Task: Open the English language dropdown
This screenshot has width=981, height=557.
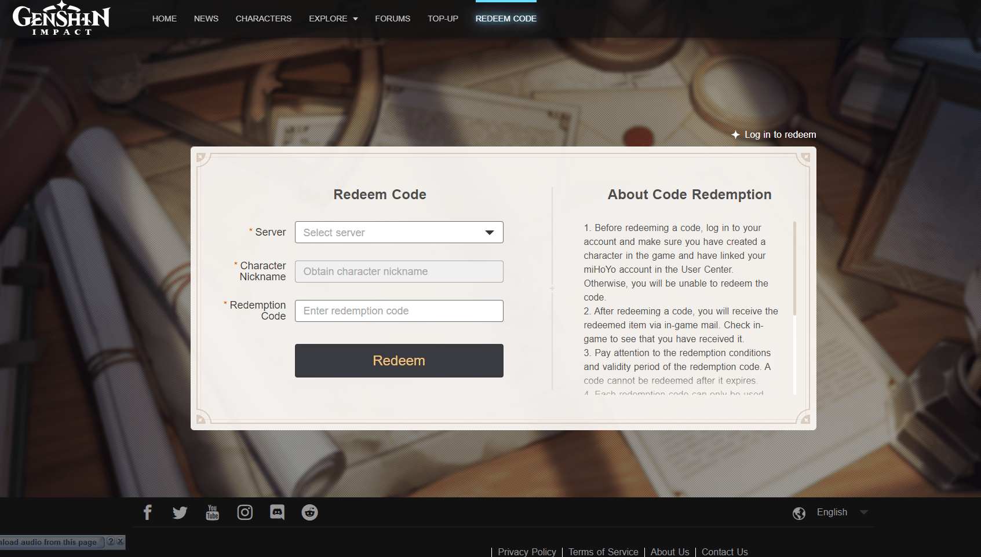Action: click(x=842, y=512)
